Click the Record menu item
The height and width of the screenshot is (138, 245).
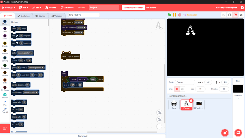point(81,8)
